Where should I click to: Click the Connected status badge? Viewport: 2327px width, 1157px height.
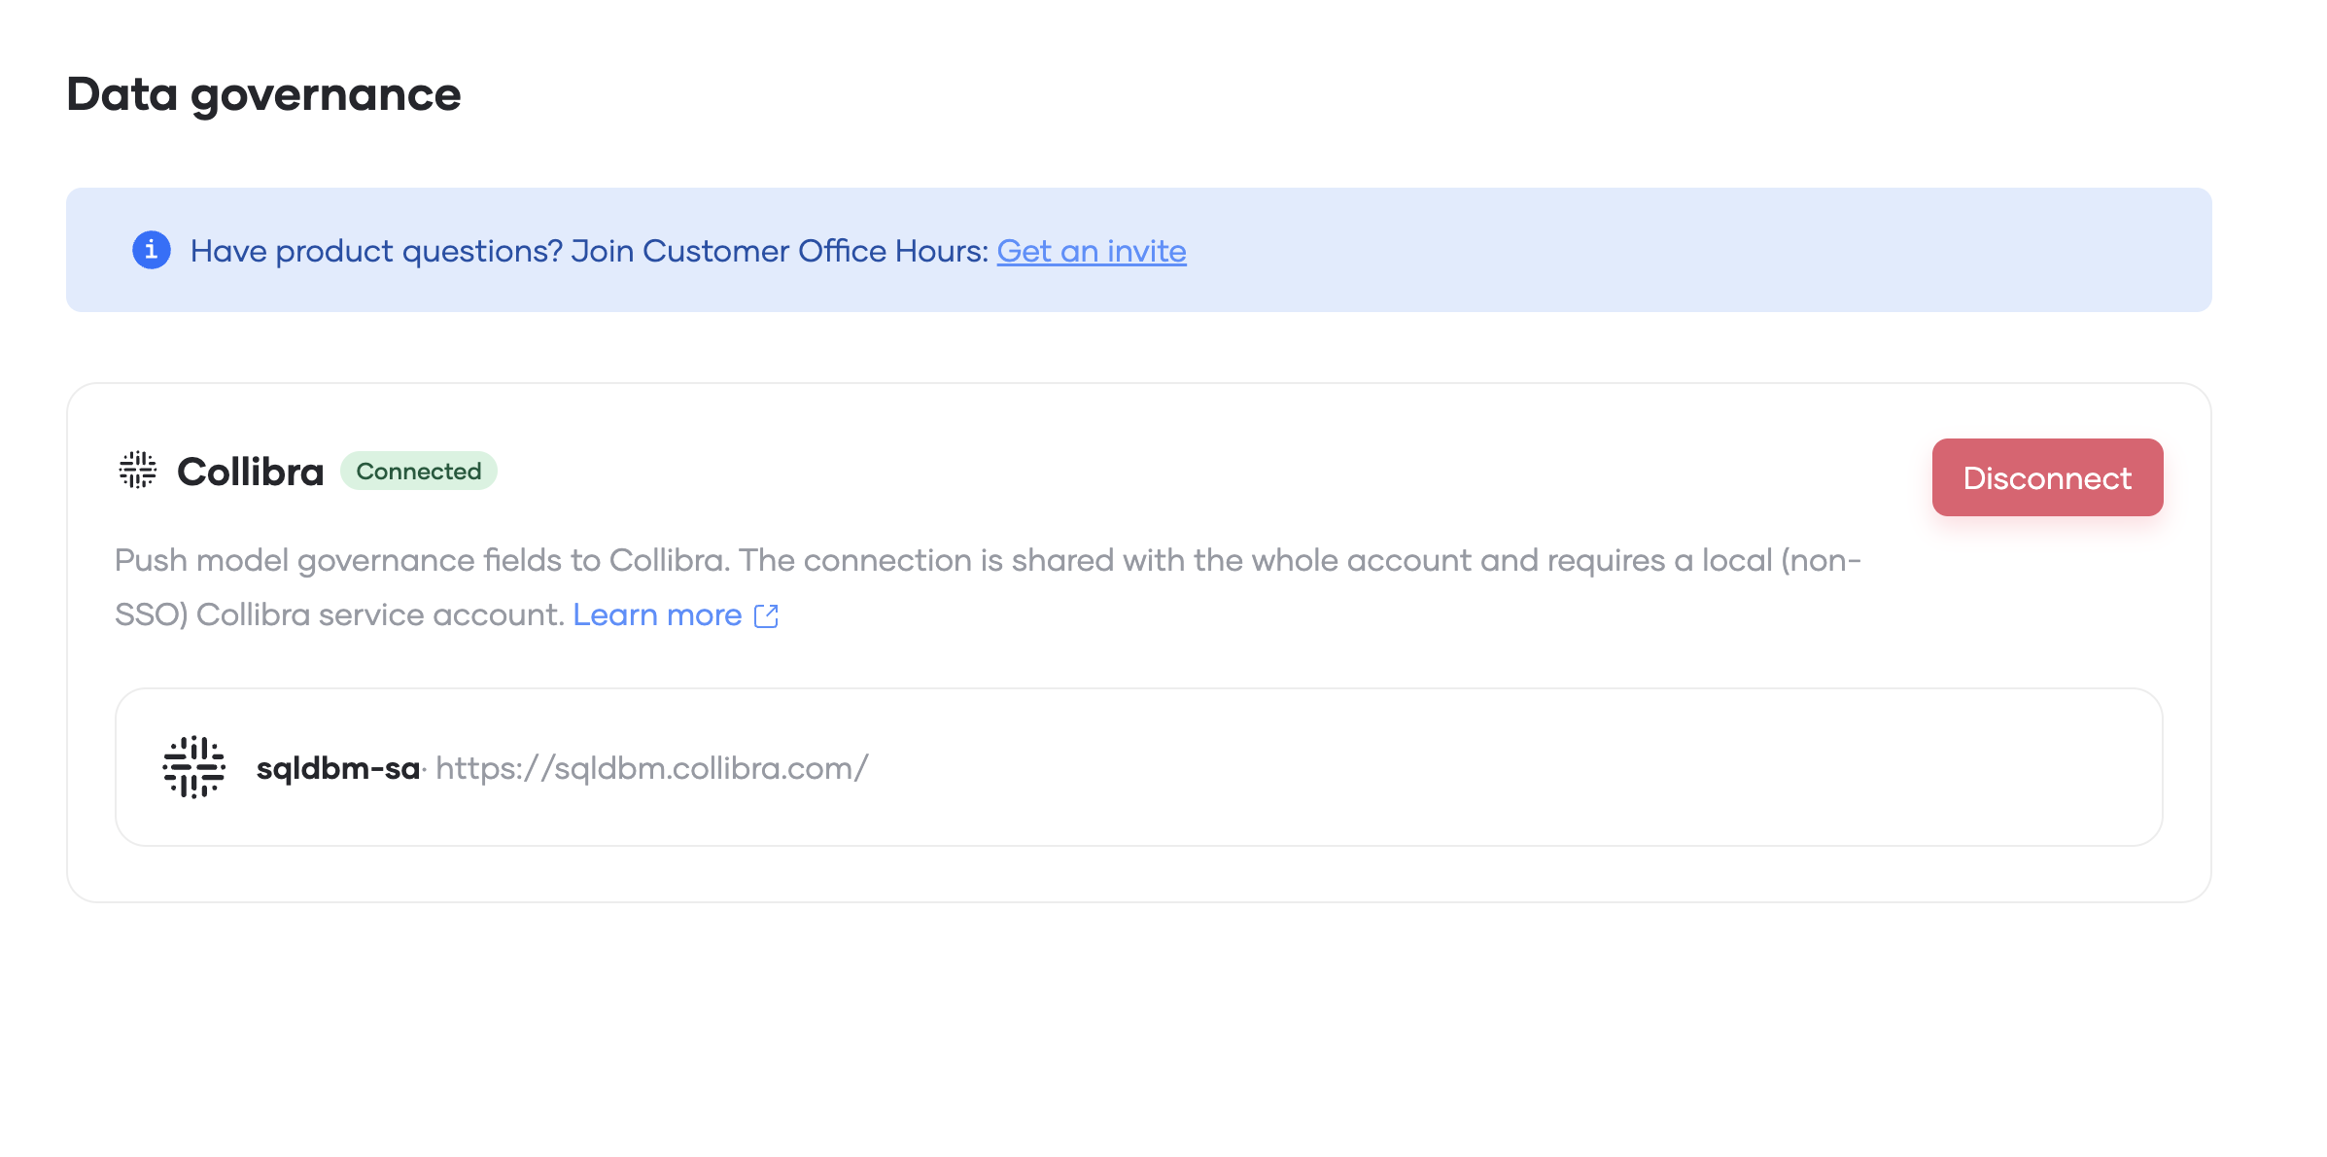[419, 471]
